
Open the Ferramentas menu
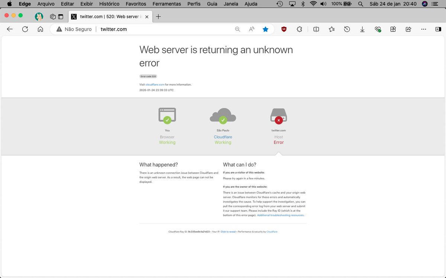(x=167, y=4)
